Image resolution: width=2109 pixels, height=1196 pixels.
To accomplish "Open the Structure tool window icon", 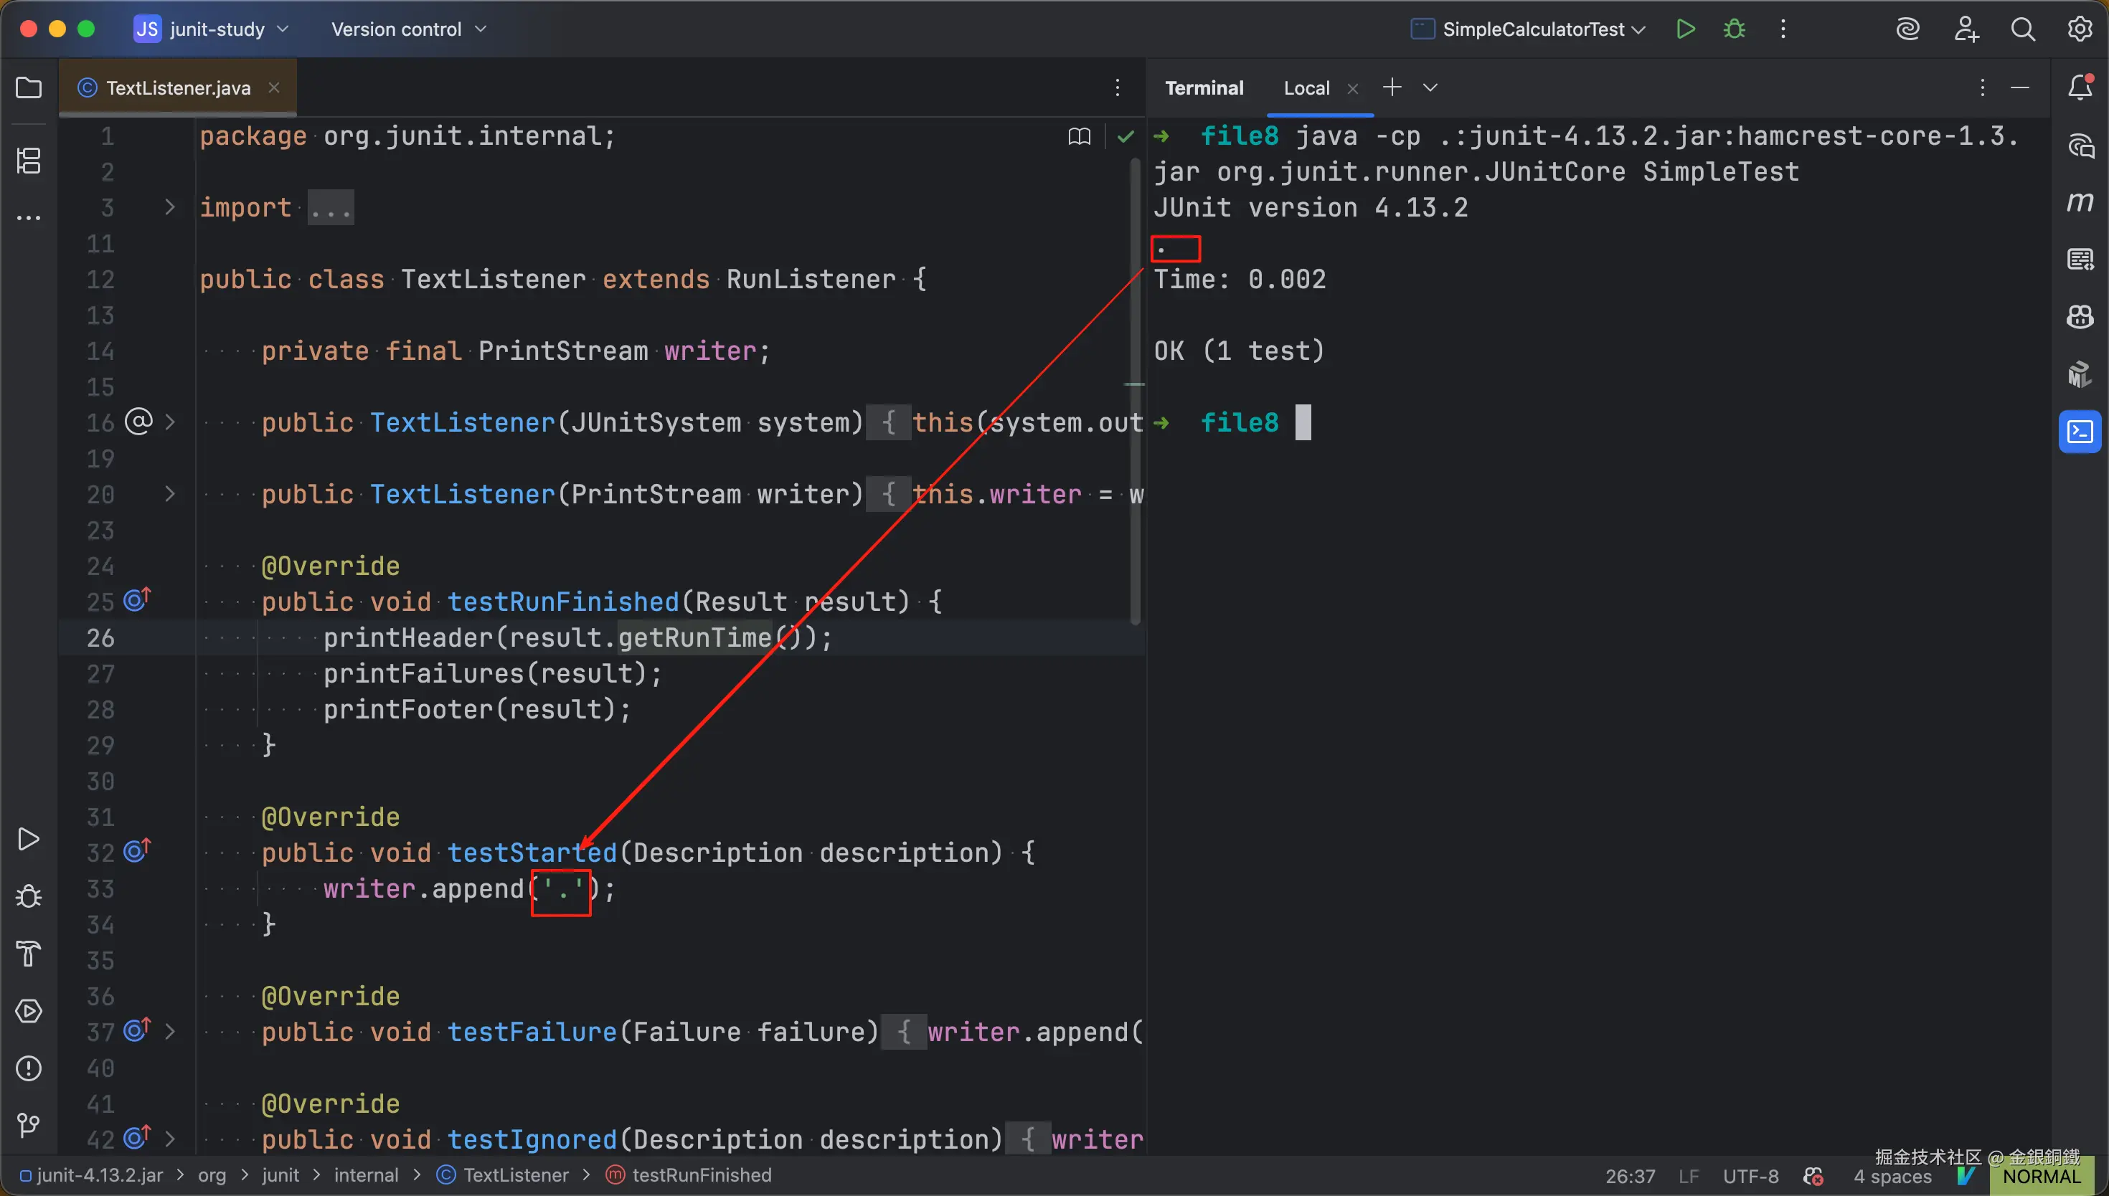I will [29, 160].
